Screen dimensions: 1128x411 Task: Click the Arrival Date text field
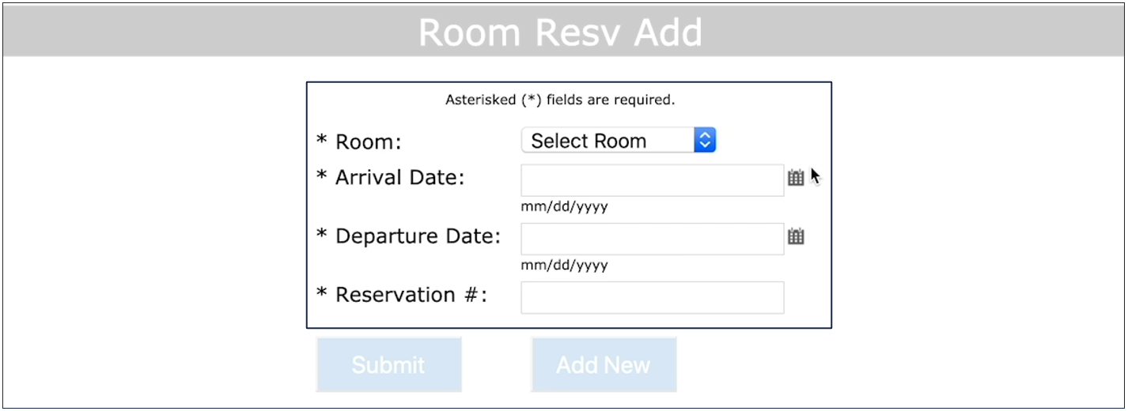(x=652, y=180)
